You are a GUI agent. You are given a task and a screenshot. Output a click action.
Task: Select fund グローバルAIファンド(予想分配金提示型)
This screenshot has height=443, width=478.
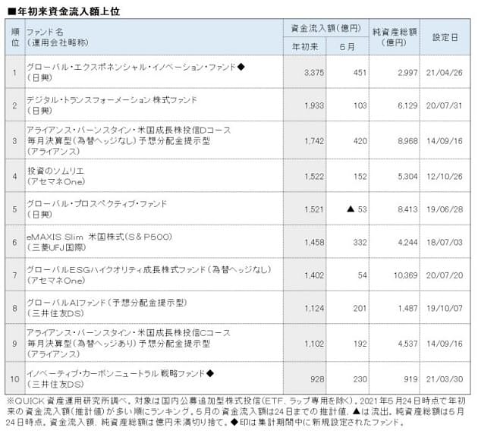pyautogui.click(x=107, y=303)
